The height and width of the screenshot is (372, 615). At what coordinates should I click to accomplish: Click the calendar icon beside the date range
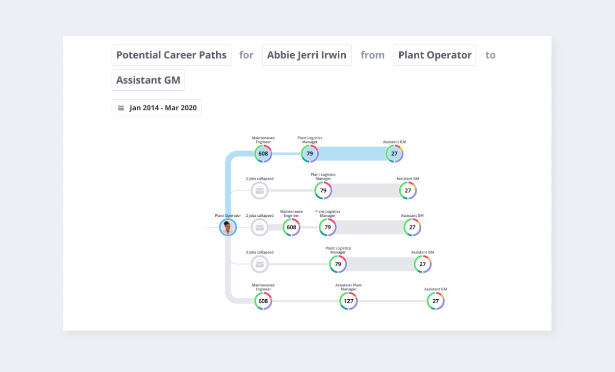click(x=121, y=108)
